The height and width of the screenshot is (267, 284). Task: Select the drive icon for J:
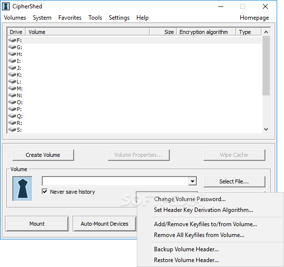coord(12,67)
